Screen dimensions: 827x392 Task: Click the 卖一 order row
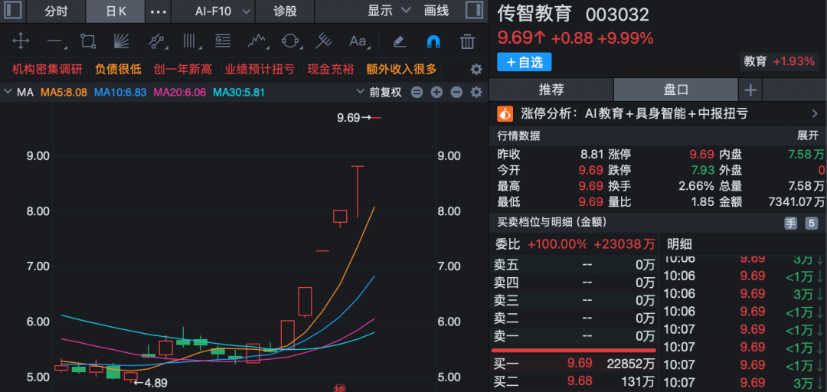(x=574, y=336)
